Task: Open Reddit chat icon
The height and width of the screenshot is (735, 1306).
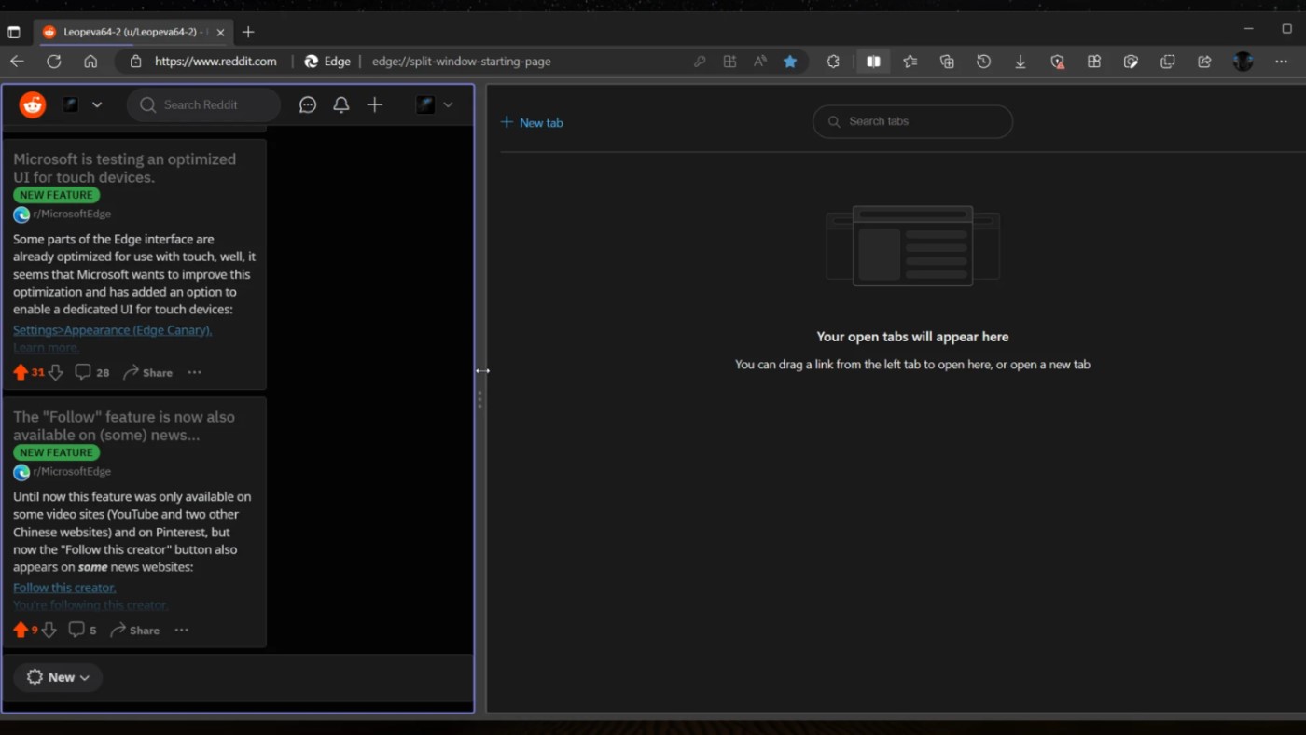Action: click(x=308, y=104)
